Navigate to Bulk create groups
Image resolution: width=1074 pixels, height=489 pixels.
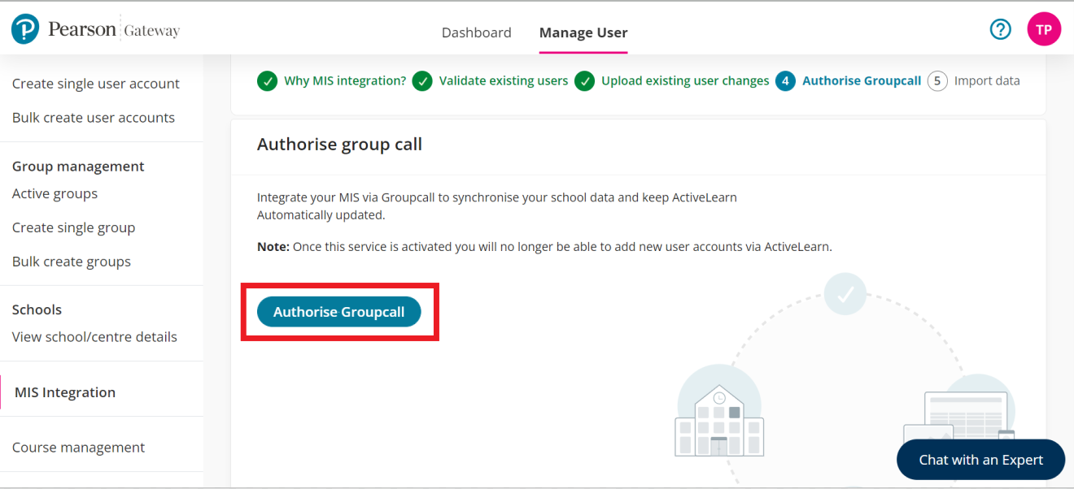coord(72,262)
